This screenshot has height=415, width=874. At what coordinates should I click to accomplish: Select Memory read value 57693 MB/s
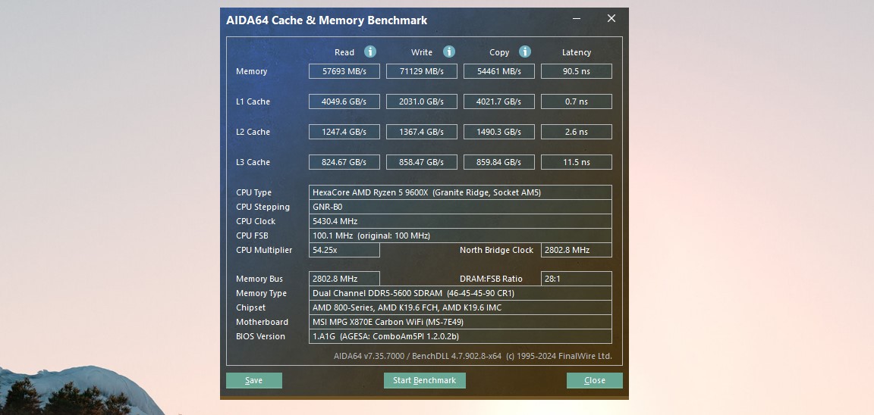pos(344,71)
